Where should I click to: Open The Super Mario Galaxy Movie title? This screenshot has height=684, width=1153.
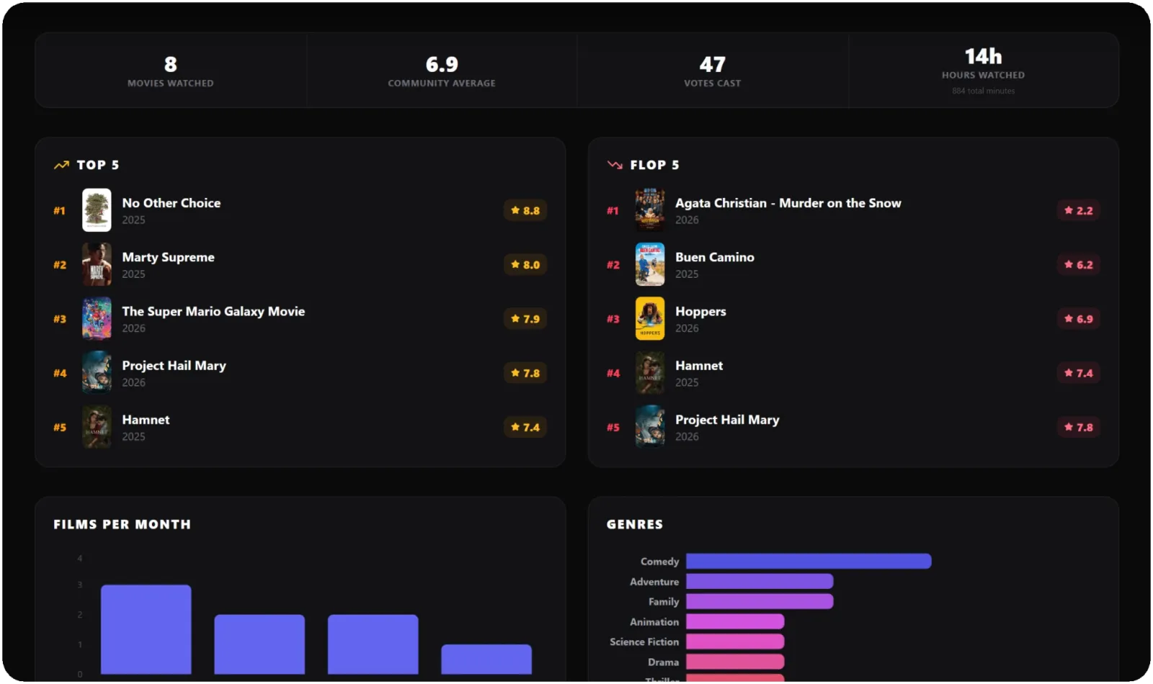coord(213,311)
